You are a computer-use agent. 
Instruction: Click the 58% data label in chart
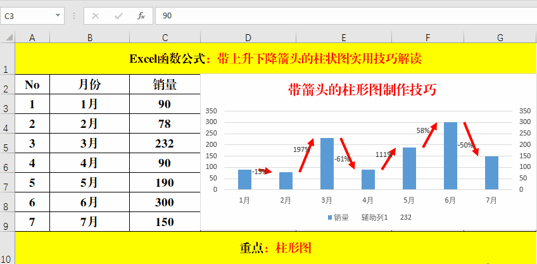point(423,130)
